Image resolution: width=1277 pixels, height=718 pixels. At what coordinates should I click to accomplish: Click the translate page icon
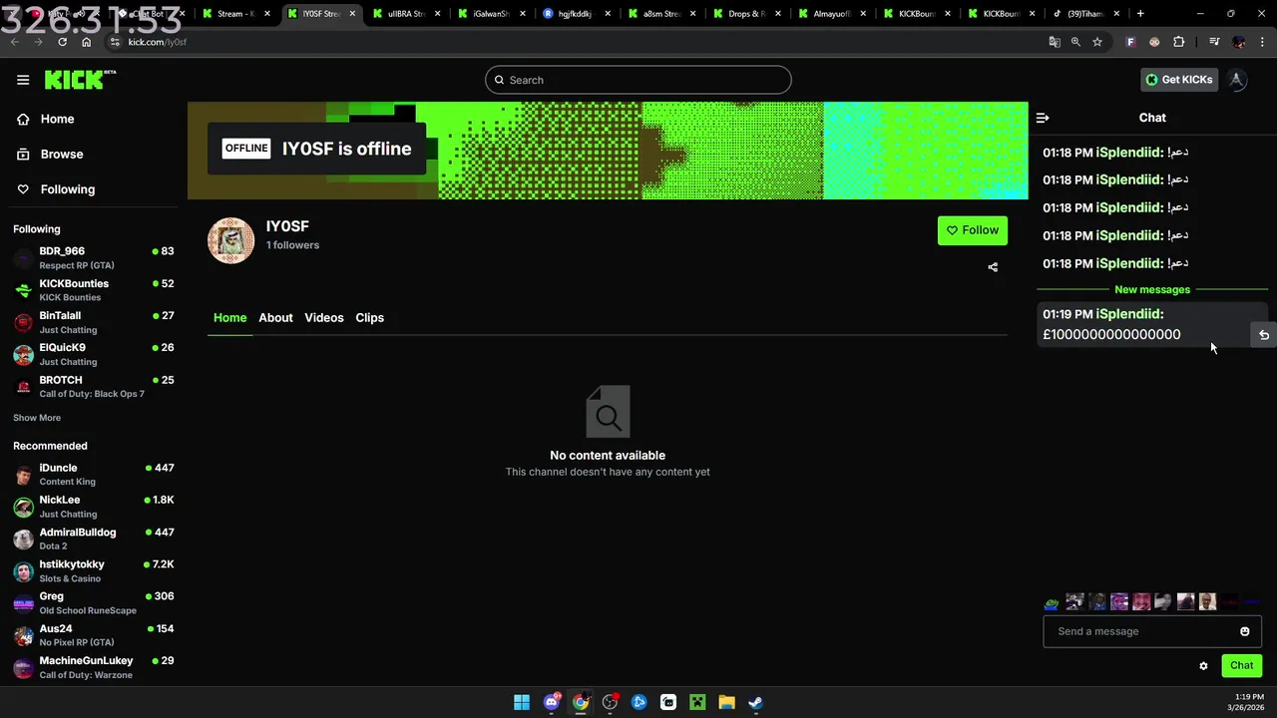[x=1055, y=42]
